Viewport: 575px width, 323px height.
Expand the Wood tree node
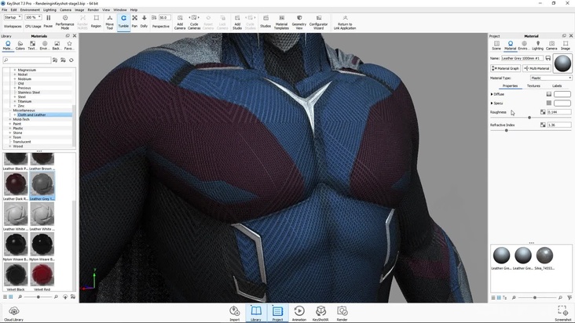point(10,146)
